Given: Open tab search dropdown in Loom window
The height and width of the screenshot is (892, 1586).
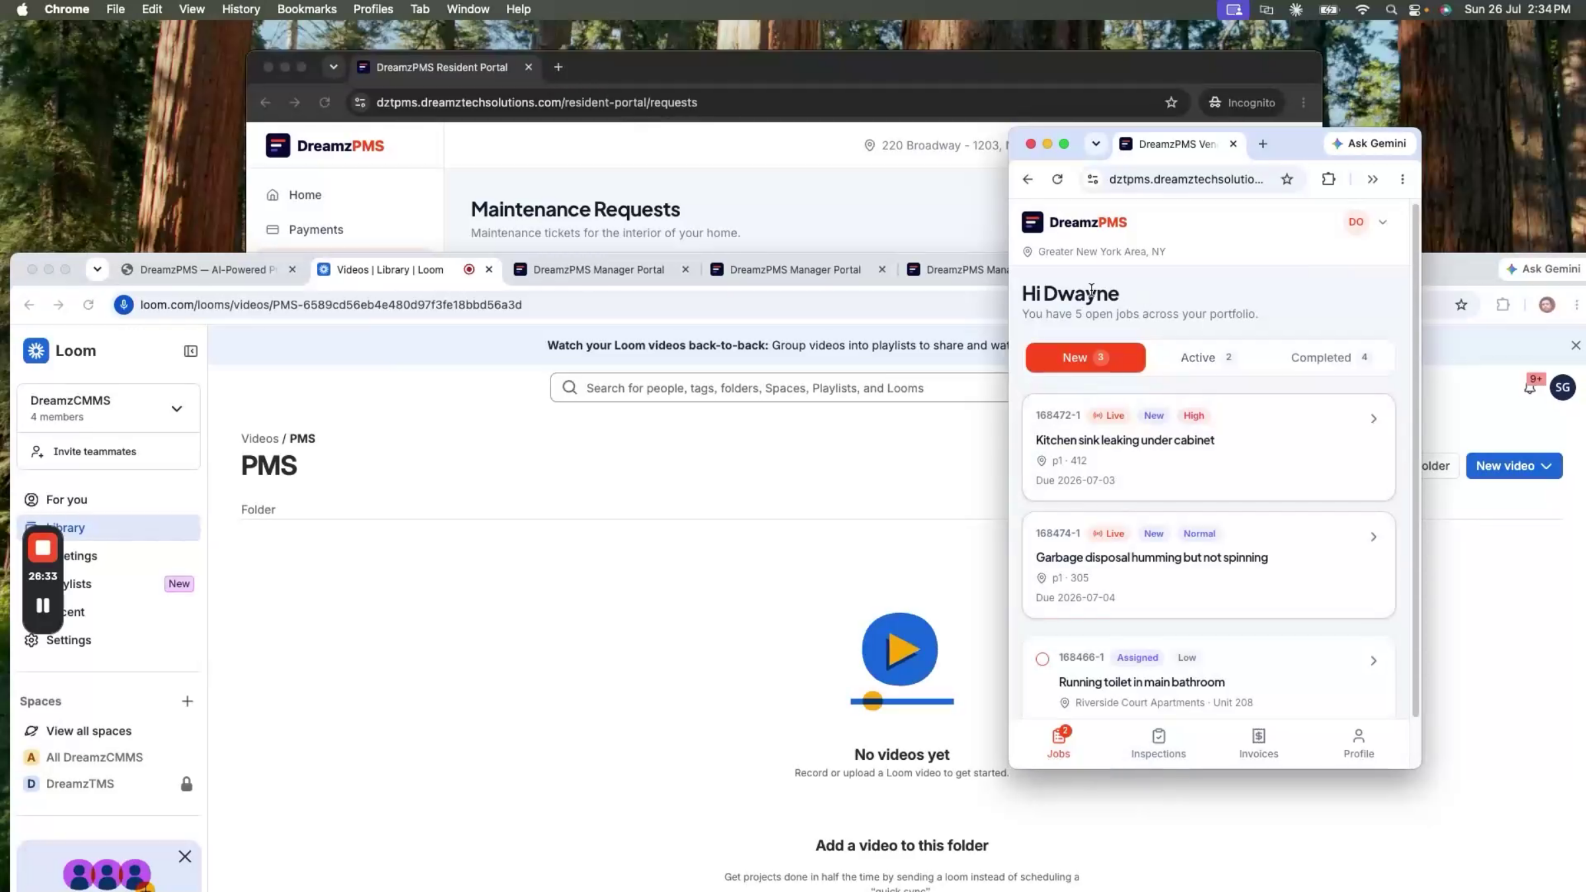Looking at the screenshot, I should coord(97,269).
